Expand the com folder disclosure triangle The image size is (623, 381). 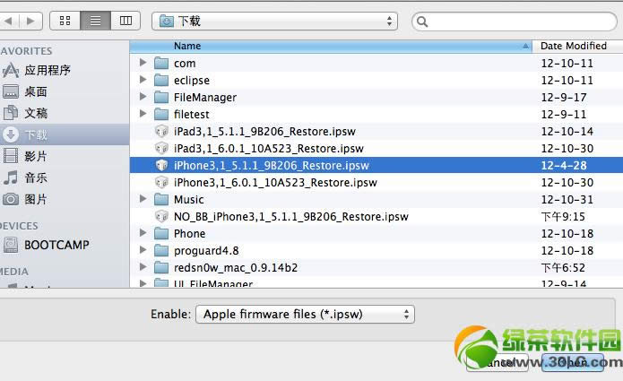[x=143, y=63]
